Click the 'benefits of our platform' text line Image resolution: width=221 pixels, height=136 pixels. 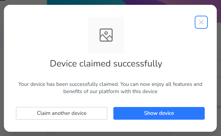[x=110, y=91]
